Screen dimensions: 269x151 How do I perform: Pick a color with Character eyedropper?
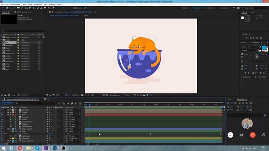point(260,47)
